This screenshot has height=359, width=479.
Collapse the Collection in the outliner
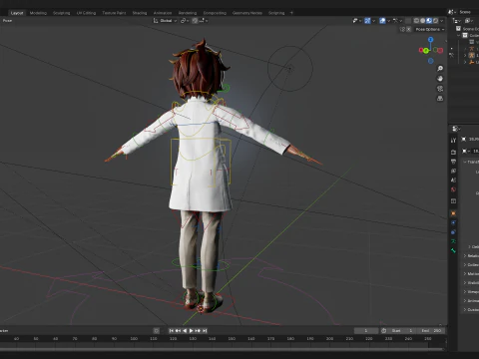[x=459, y=35]
